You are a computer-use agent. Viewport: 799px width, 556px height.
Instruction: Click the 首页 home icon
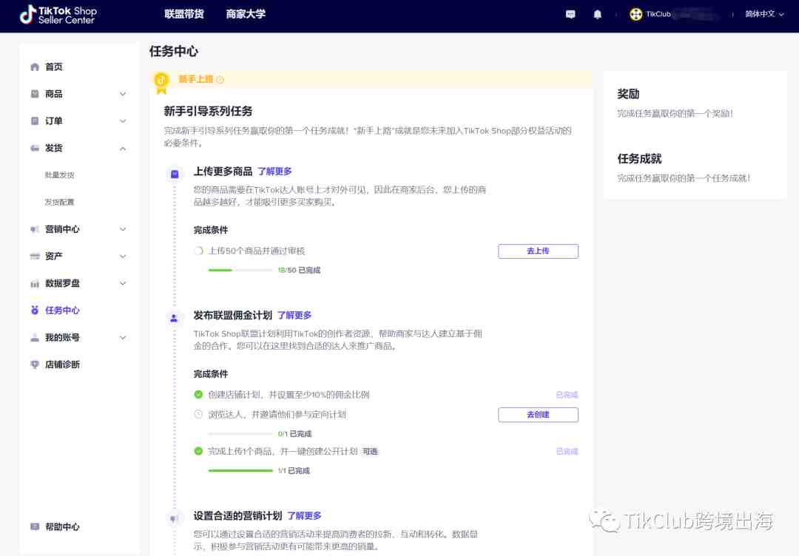coord(35,67)
